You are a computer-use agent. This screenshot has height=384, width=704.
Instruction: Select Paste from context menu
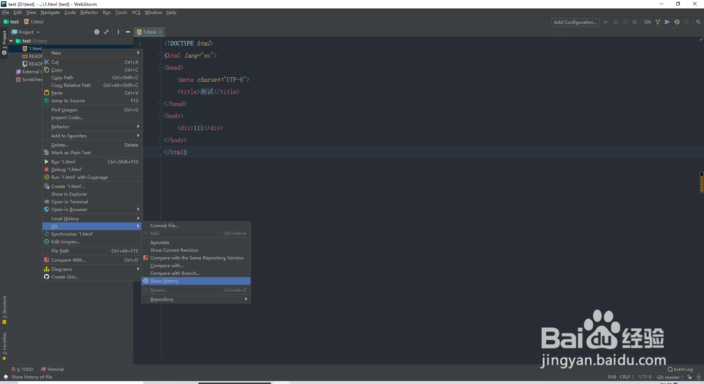(92, 93)
